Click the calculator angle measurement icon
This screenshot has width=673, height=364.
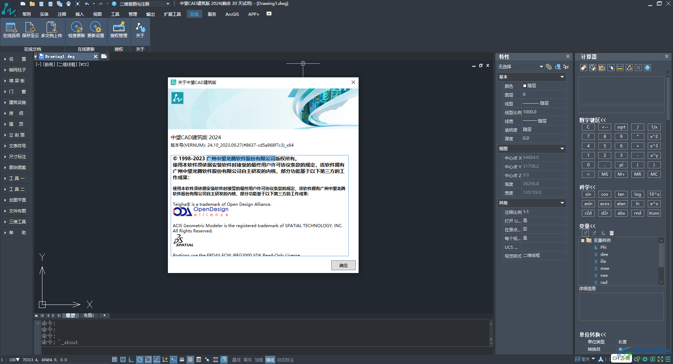(629, 68)
